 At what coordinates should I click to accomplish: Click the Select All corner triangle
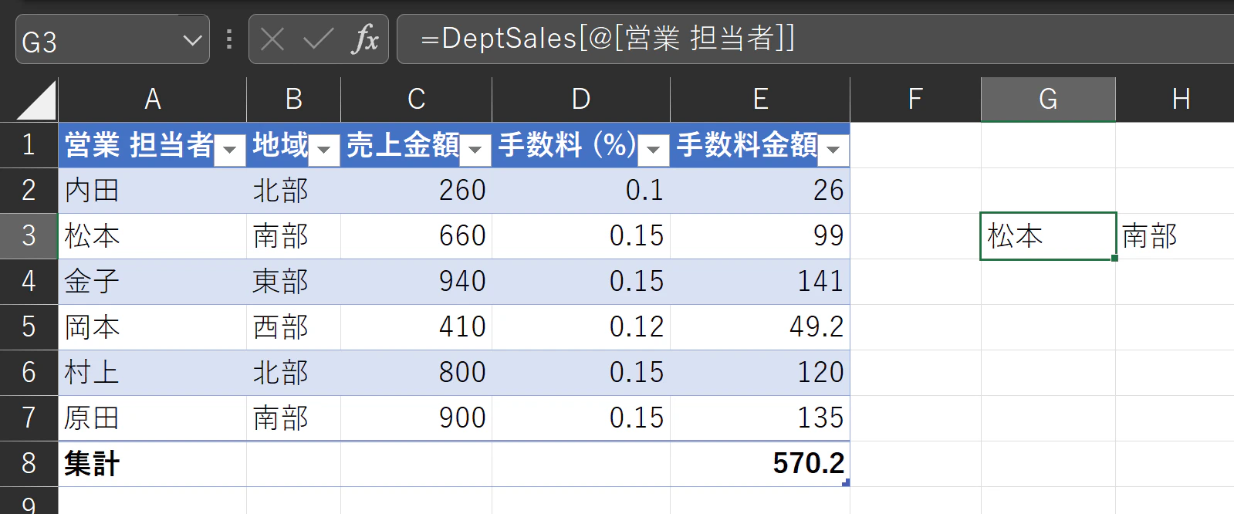point(36,100)
